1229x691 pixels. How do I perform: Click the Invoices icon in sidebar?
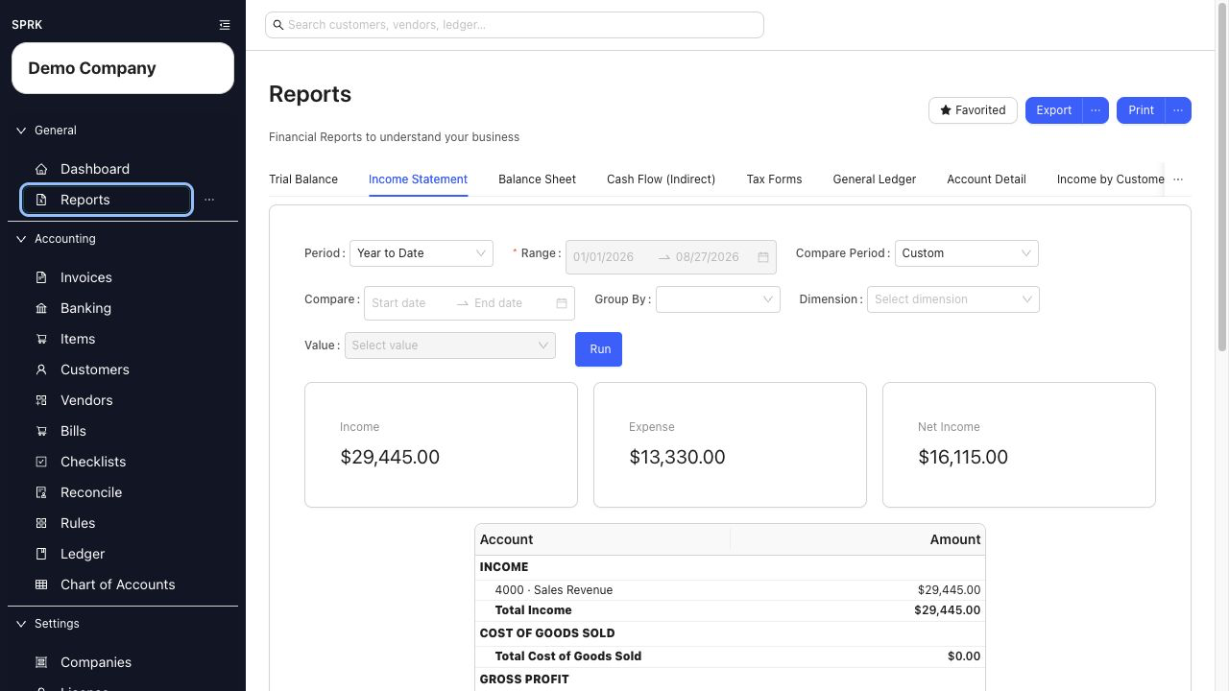tap(41, 277)
